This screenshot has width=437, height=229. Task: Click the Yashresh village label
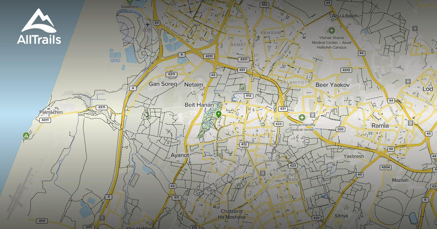[x=354, y=156]
